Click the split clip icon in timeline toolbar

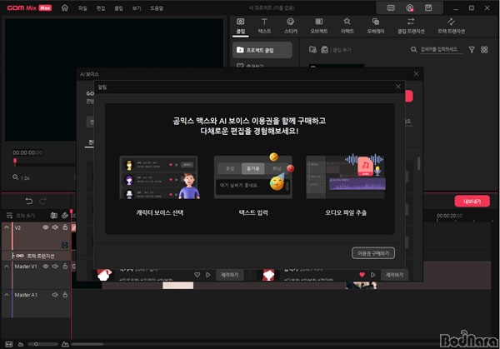click(53, 216)
